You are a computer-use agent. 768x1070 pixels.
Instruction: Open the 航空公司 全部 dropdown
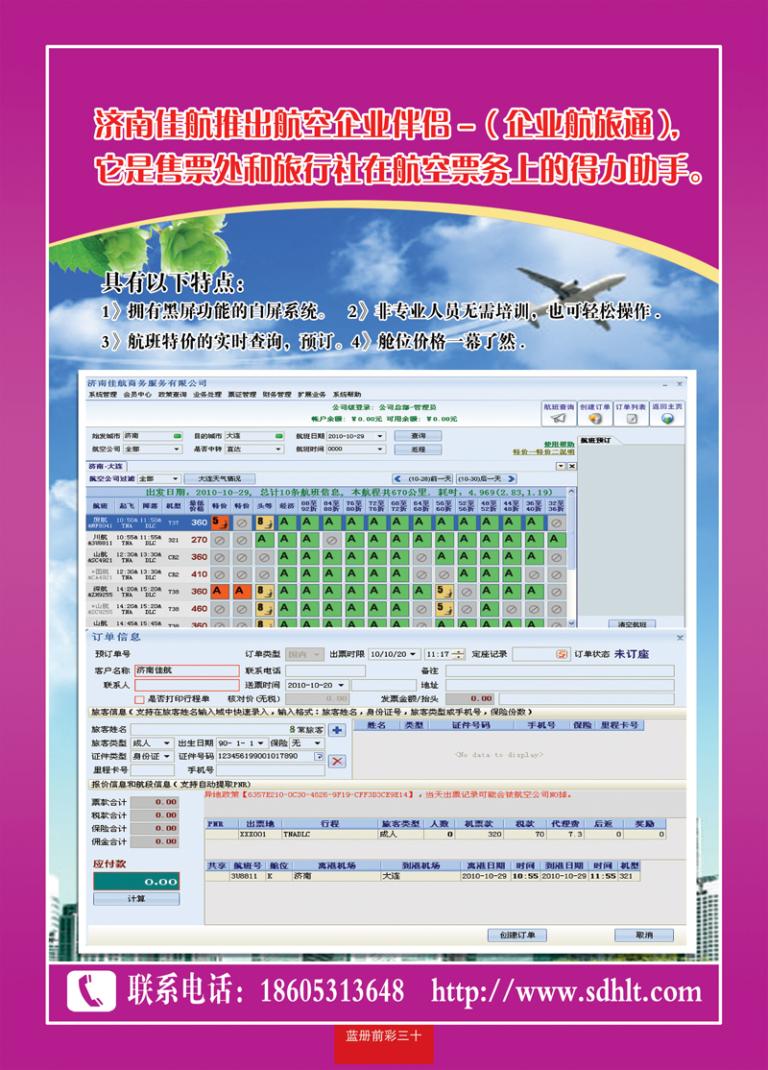[176, 449]
